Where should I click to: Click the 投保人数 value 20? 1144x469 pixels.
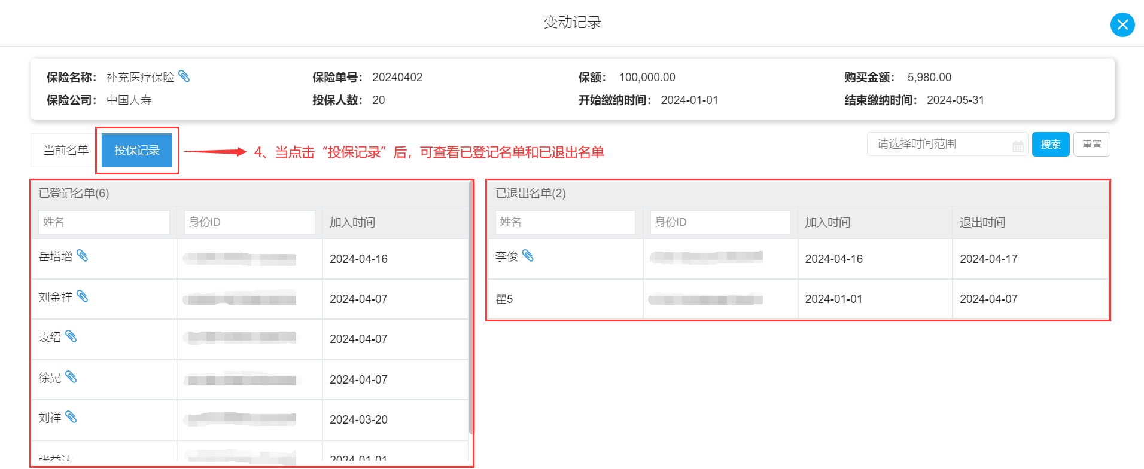[379, 100]
